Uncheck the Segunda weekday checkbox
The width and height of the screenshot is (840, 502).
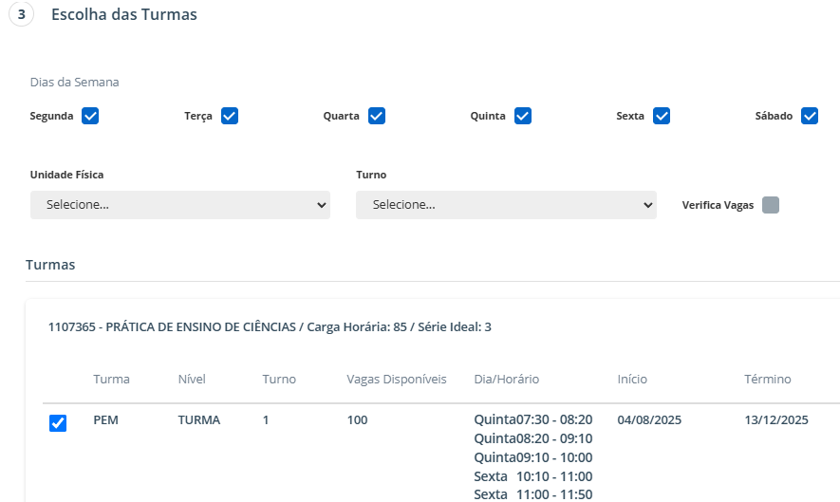tap(90, 116)
